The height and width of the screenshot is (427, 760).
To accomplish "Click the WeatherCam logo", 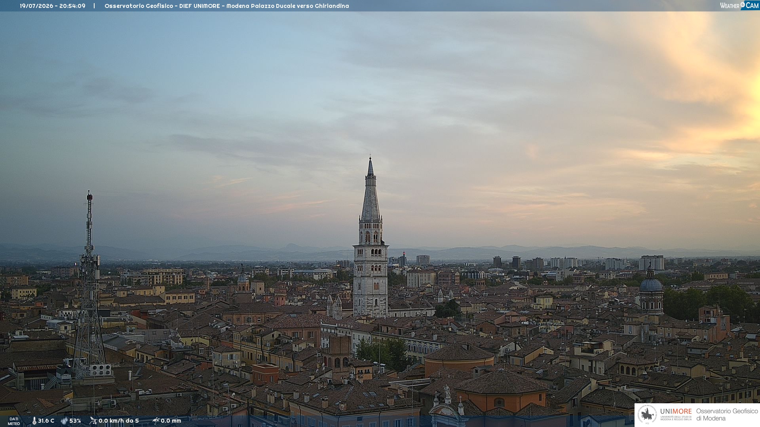I will pyautogui.click(x=739, y=6).
